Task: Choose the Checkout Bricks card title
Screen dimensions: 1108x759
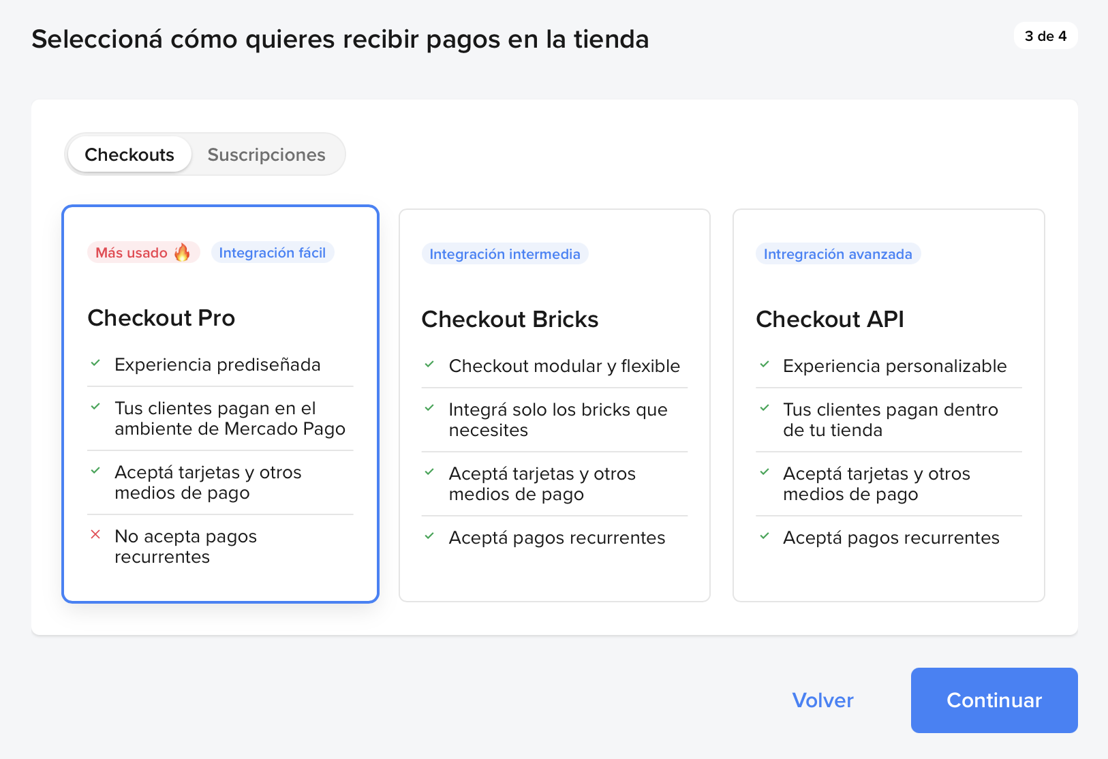Action: click(510, 320)
